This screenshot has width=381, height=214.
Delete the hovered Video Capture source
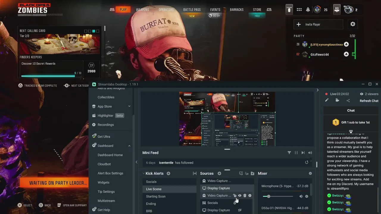(245, 196)
